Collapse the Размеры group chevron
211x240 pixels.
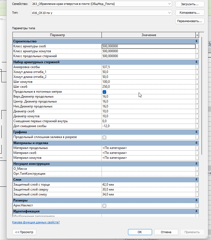pyautogui.click(x=196, y=200)
